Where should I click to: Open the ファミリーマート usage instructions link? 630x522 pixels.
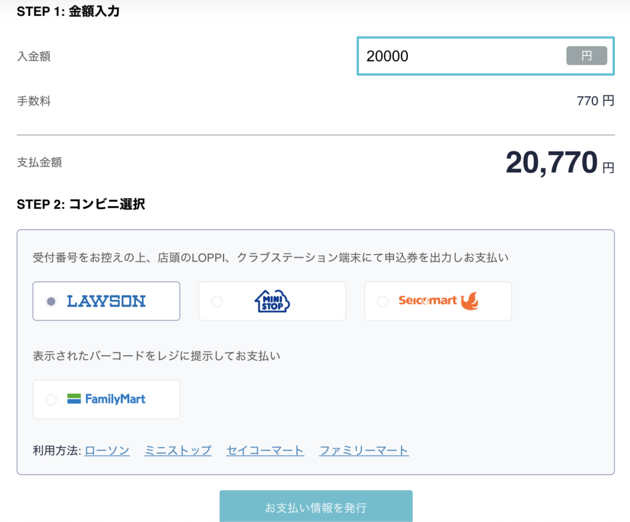pyautogui.click(x=363, y=450)
